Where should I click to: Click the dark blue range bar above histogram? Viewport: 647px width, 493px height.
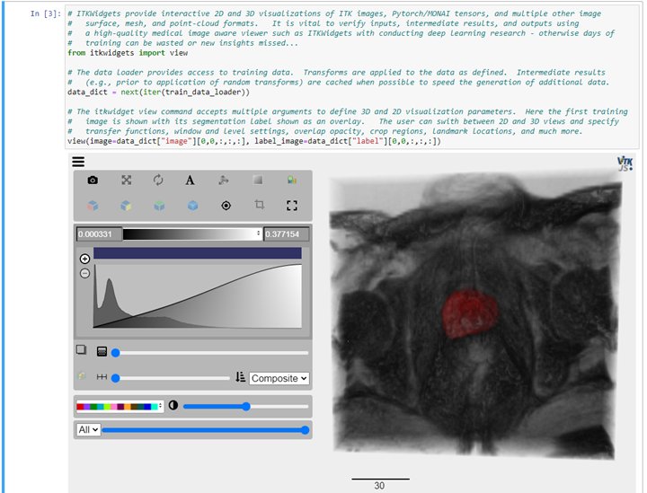point(198,253)
